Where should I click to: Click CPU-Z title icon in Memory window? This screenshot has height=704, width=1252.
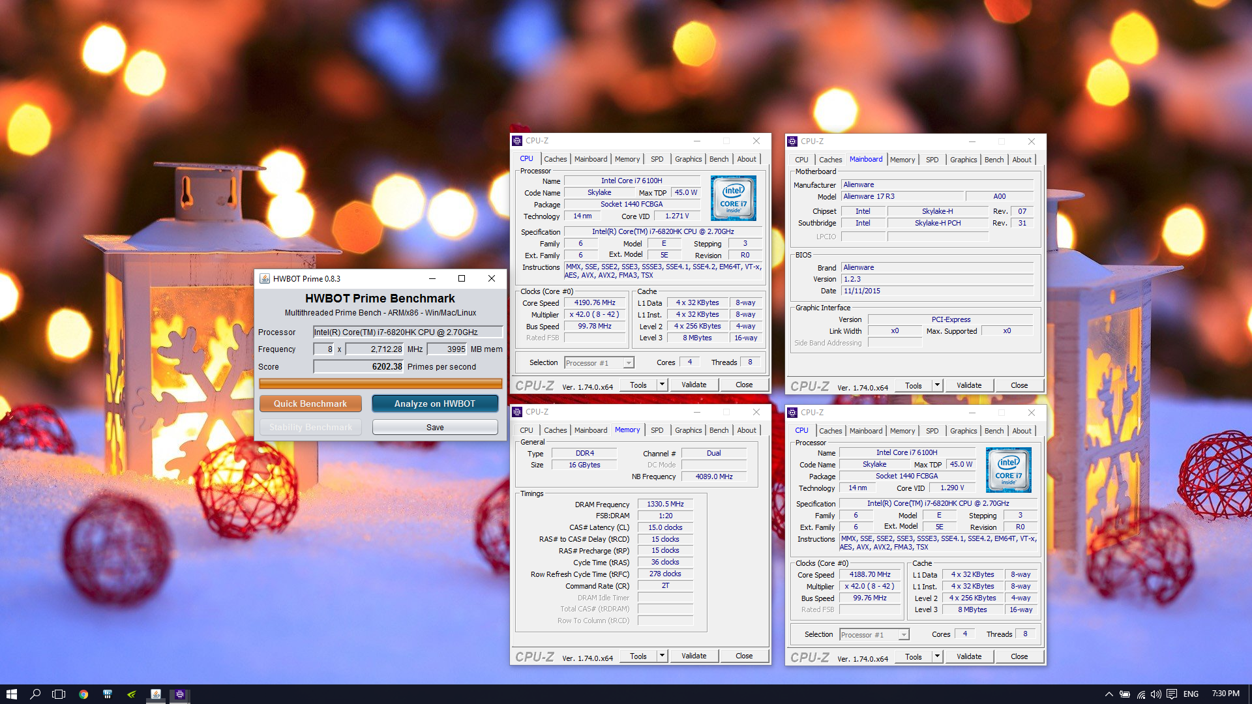pyautogui.click(x=517, y=412)
